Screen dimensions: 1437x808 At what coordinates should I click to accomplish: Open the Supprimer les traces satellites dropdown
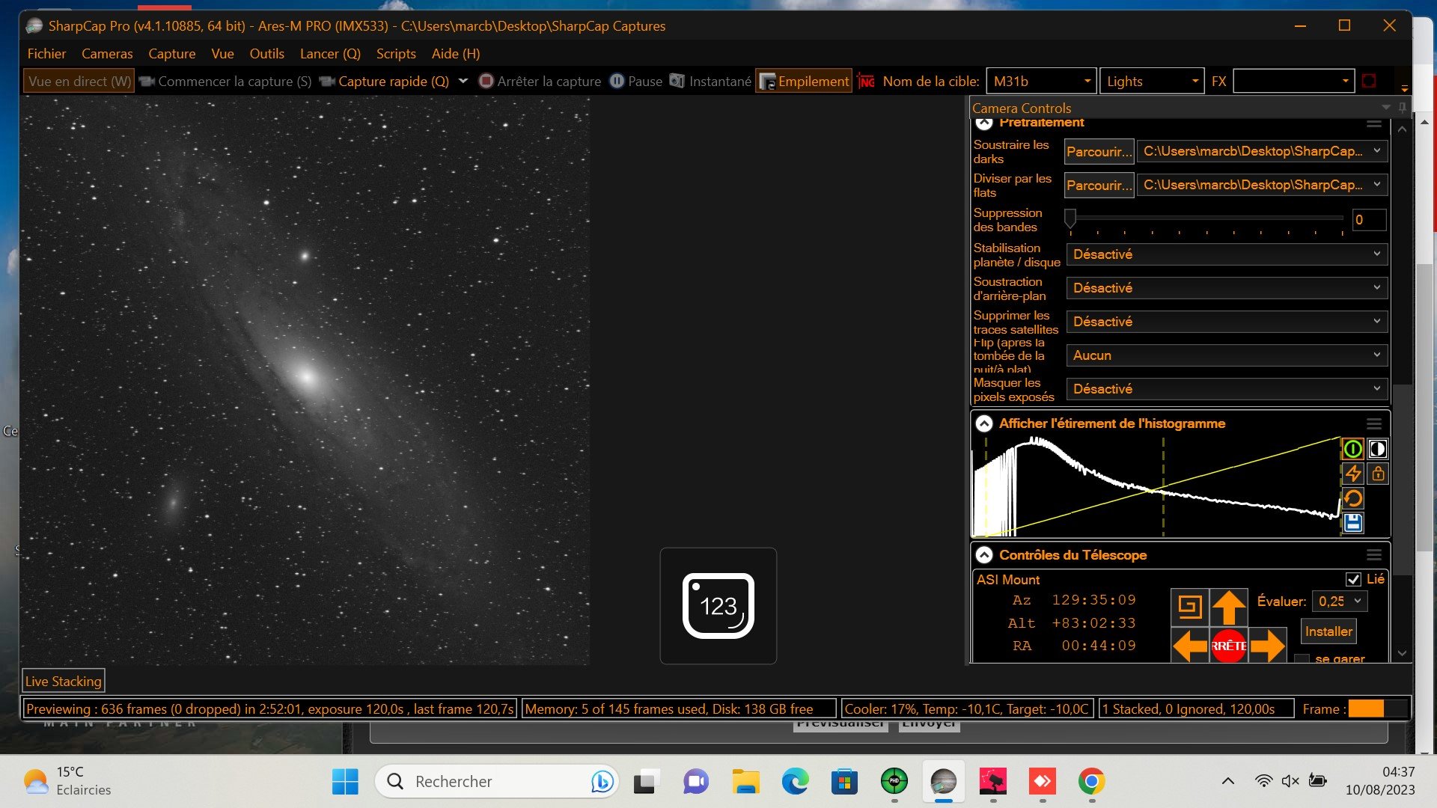pyautogui.click(x=1227, y=322)
